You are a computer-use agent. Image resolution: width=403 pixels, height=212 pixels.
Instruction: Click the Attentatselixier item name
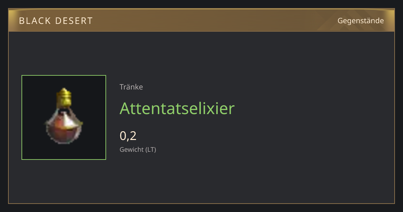(x=177, y=108)
